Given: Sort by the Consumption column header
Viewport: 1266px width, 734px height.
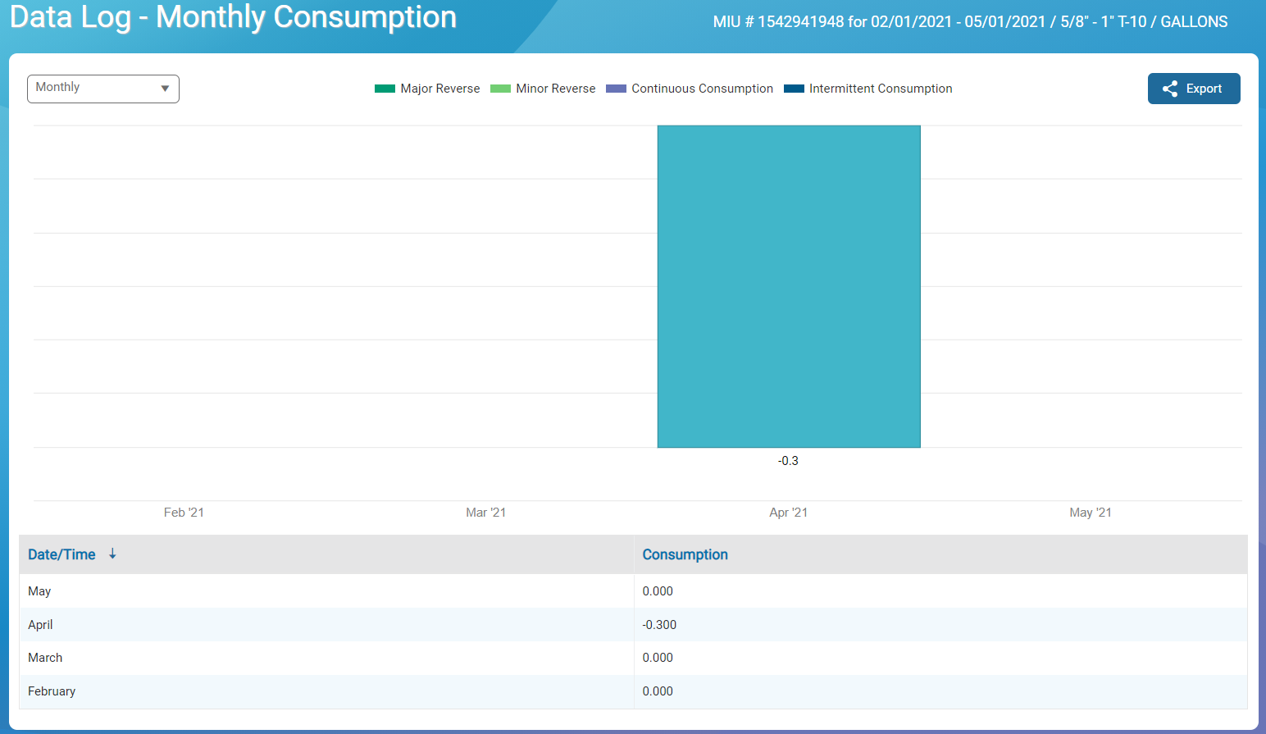Looking at the screenshot, I should [x=685, y=554].
